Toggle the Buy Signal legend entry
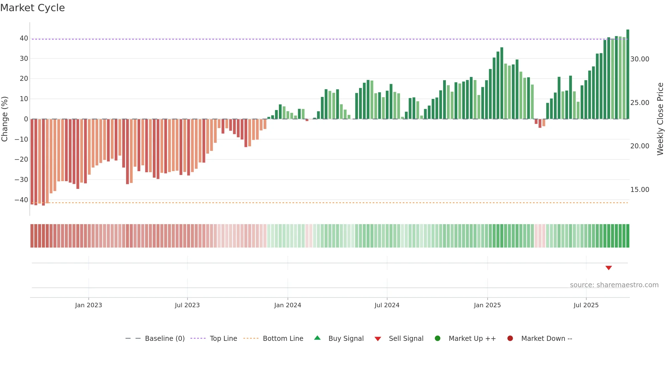The width and height of the screenshot is (668, 375). tap(339, 338)
